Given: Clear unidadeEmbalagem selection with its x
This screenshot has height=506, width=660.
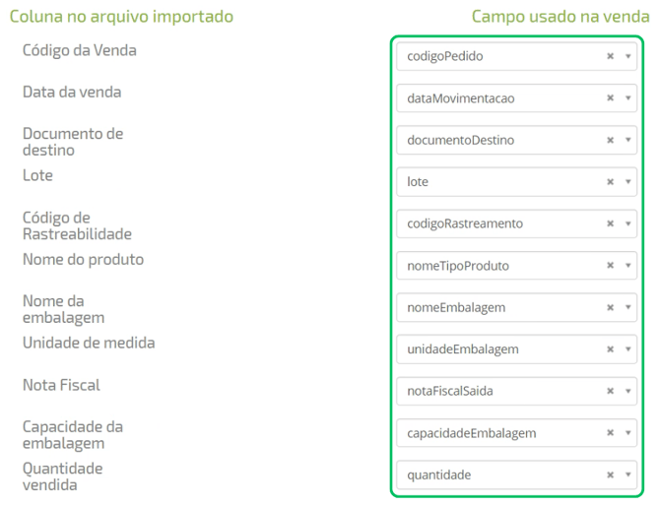Looking at the screenshot, I should pyautogui.click(x=611, y=349).
